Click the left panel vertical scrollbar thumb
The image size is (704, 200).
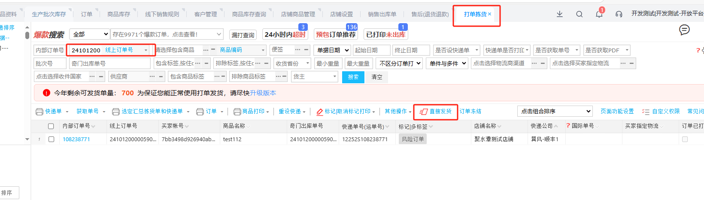pos(27,35)
